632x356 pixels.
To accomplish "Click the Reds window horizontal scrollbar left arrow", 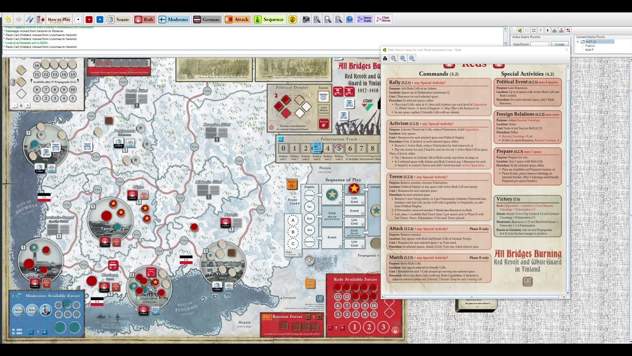I will [x=384, y=297].
